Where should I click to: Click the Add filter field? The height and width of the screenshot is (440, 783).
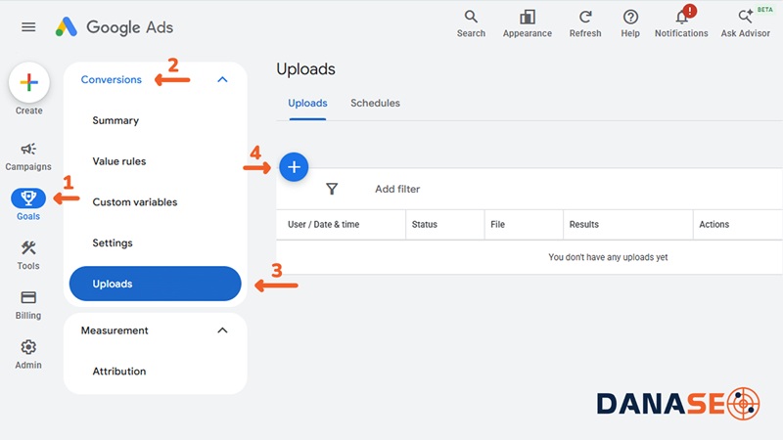tap(397, 189)
